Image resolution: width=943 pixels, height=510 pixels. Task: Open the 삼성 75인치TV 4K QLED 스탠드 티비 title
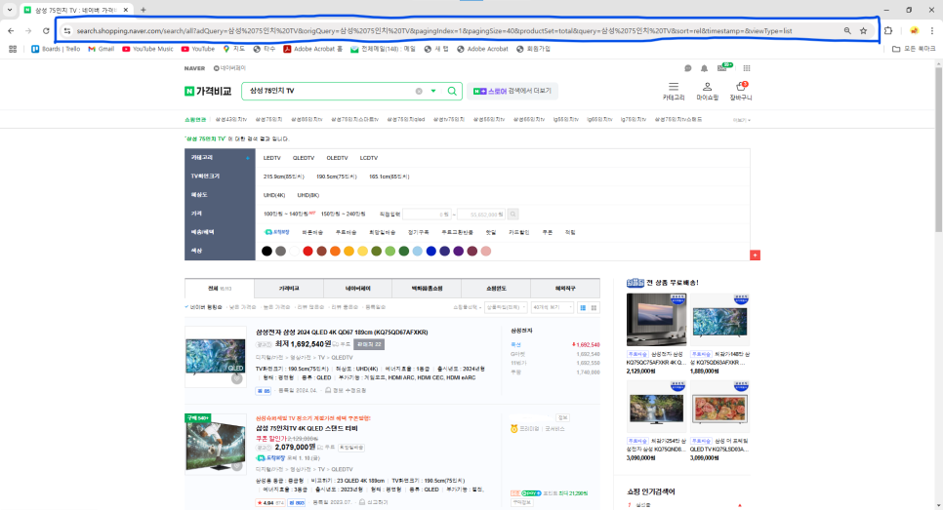coord(307,428)
